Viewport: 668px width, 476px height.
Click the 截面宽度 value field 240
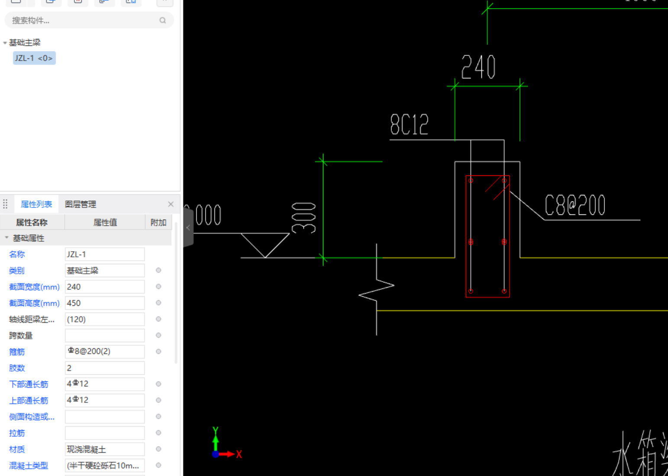coord(105,287)
